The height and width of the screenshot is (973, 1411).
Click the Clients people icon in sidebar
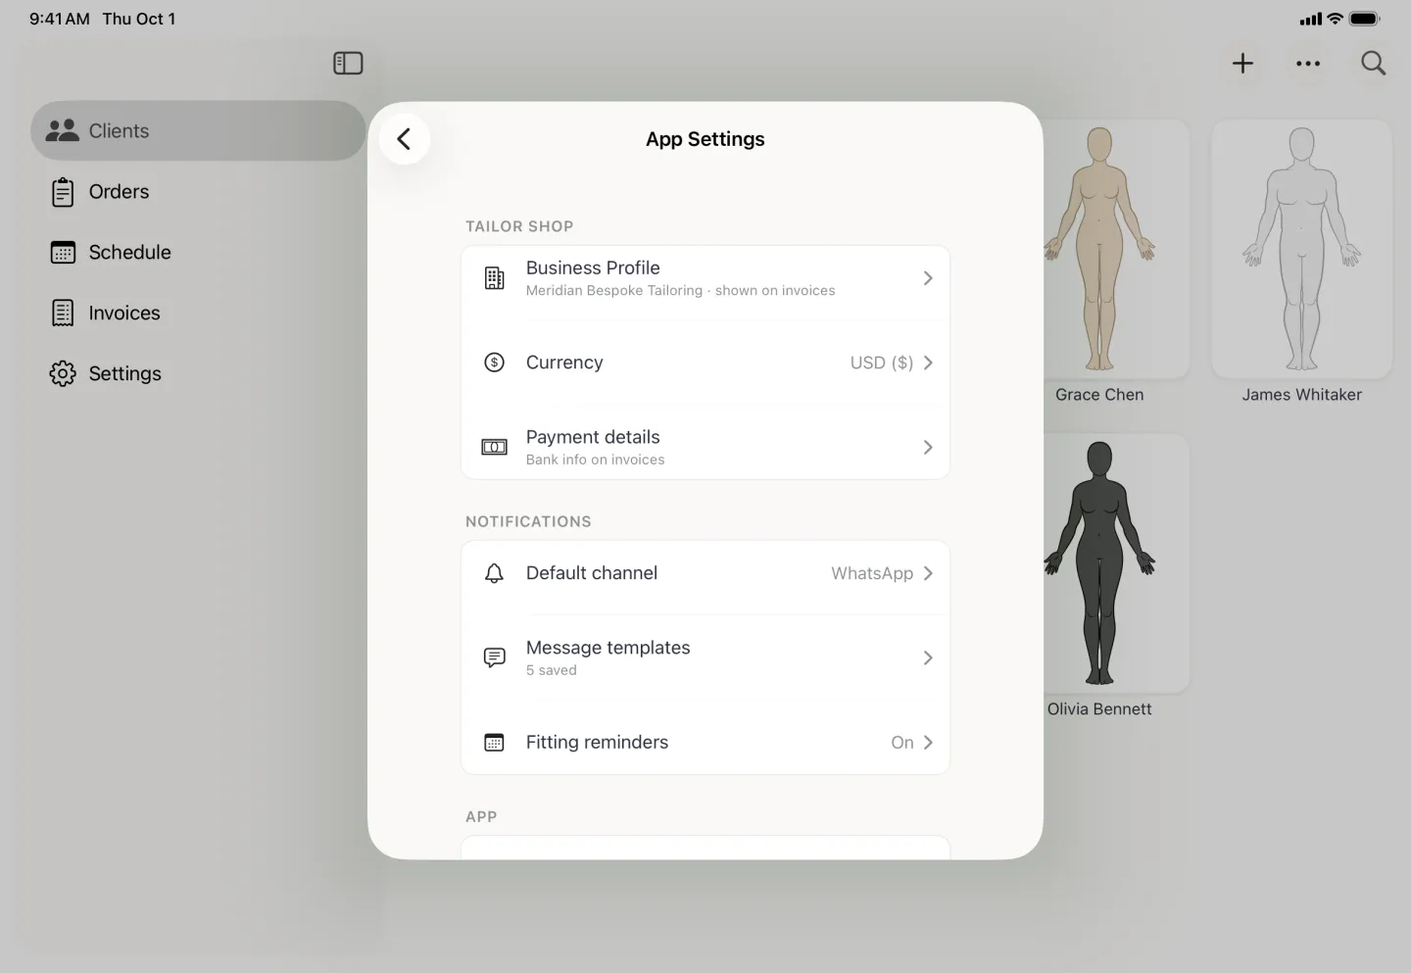(63, 130)
